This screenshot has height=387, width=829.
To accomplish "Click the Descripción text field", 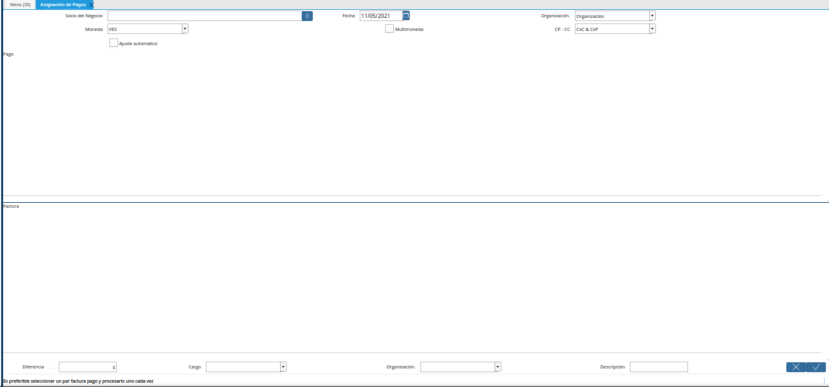I will click(659, 367).
